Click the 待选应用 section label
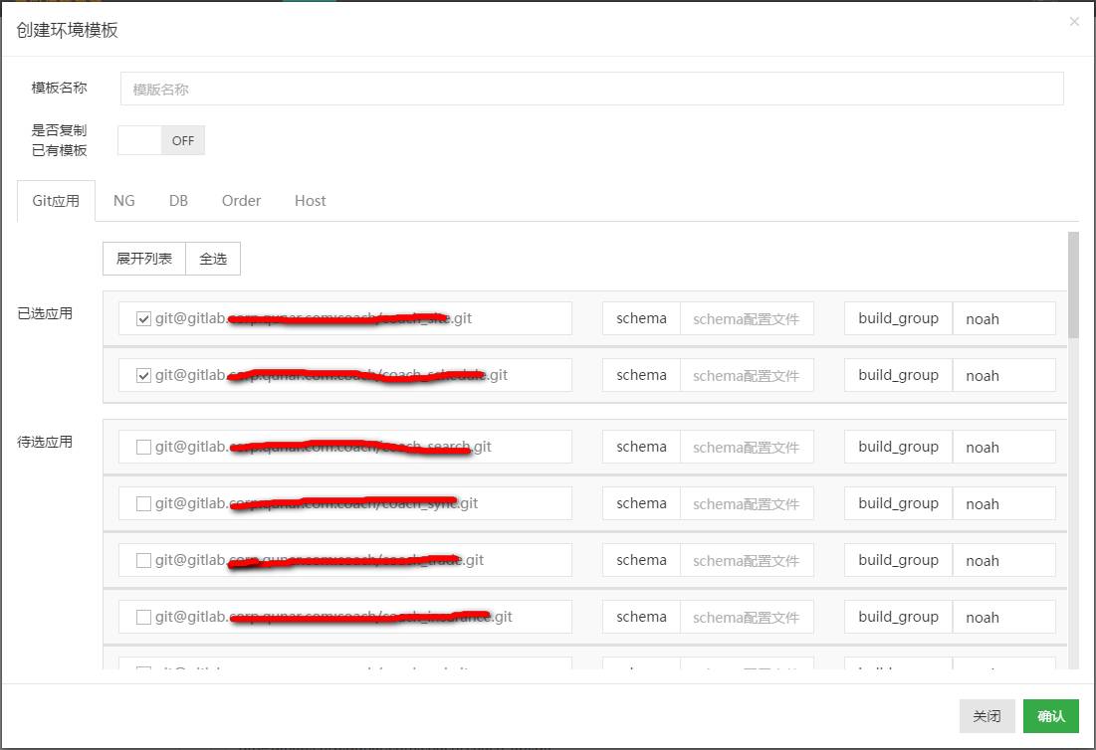 (45, 442)
